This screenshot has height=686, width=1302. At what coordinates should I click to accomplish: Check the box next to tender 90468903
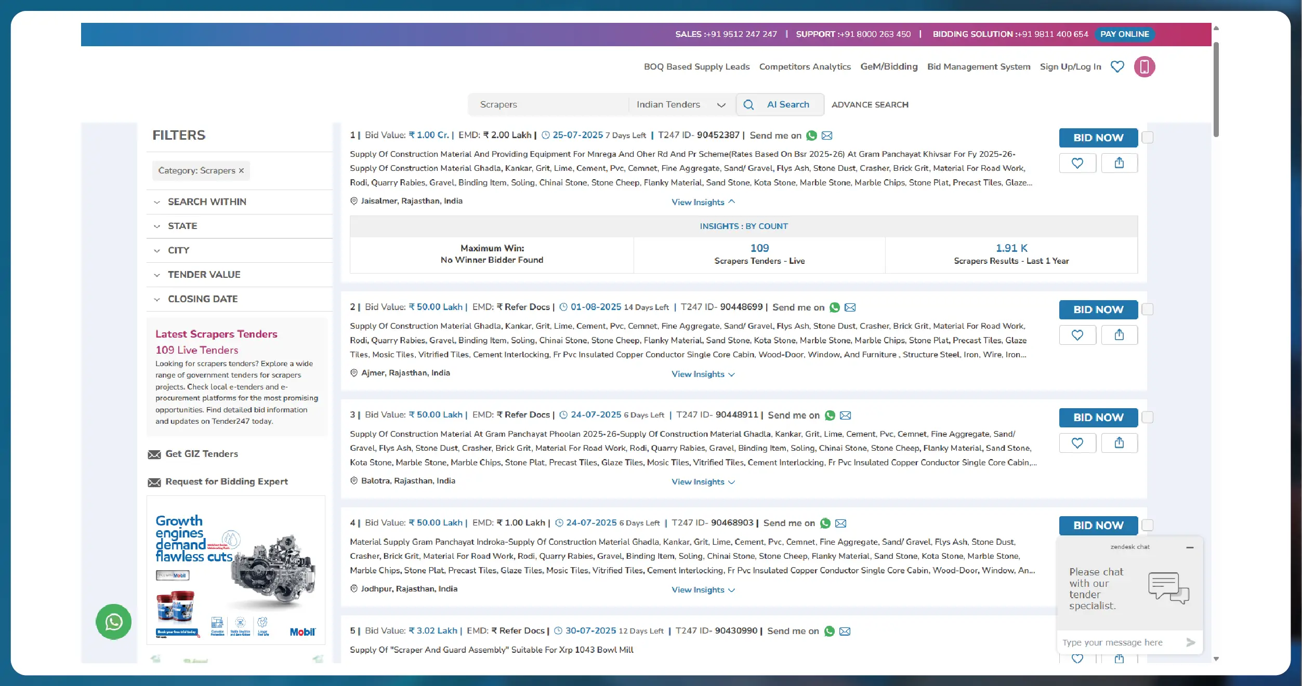(x=1148, y=526)
